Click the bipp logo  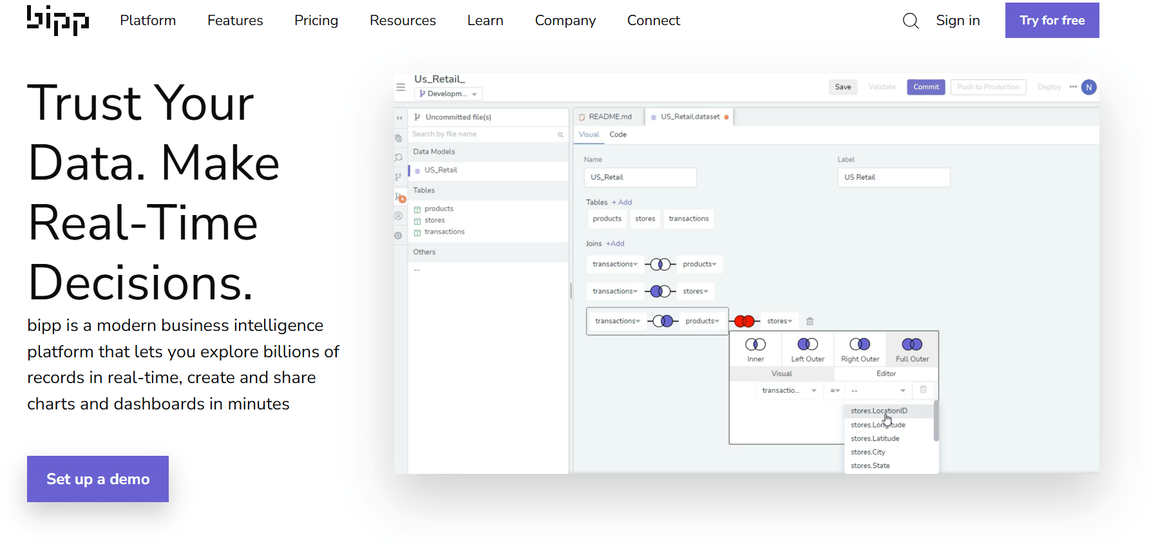click(58, 21)
